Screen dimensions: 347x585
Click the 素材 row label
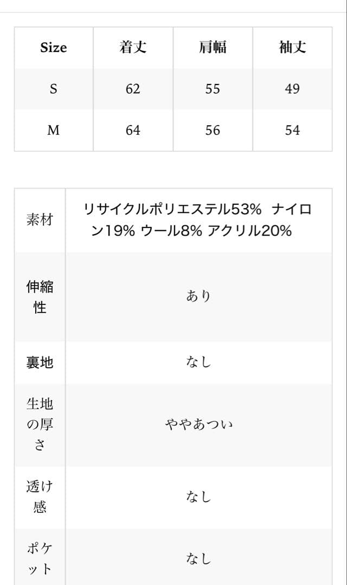point(40,220)
